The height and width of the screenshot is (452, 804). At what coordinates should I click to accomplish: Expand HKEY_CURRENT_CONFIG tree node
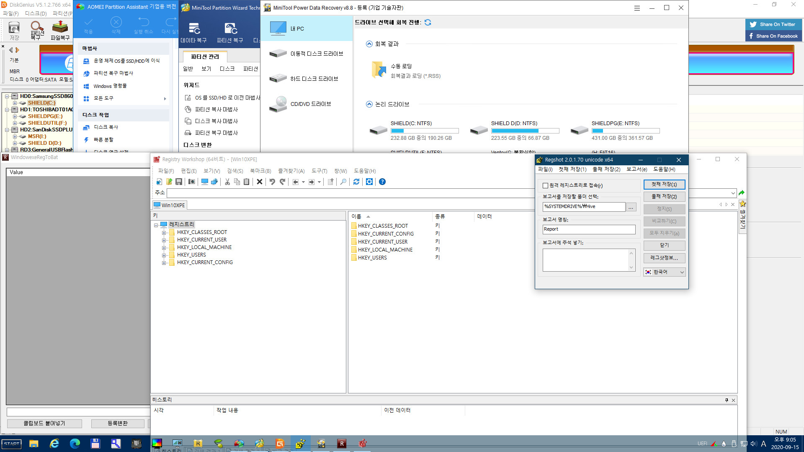coord(164,263)
